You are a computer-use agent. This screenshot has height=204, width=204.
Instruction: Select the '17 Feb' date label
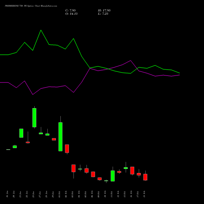point(138,194)
